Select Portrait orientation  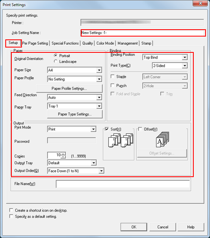(56, 56)
